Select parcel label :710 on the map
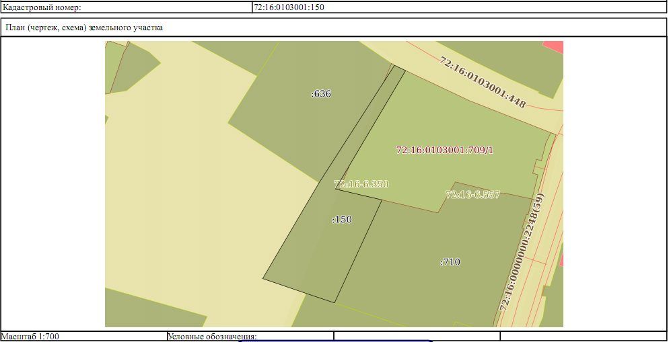669x342 pixels. pyautogui.click(x=450, y=262)
